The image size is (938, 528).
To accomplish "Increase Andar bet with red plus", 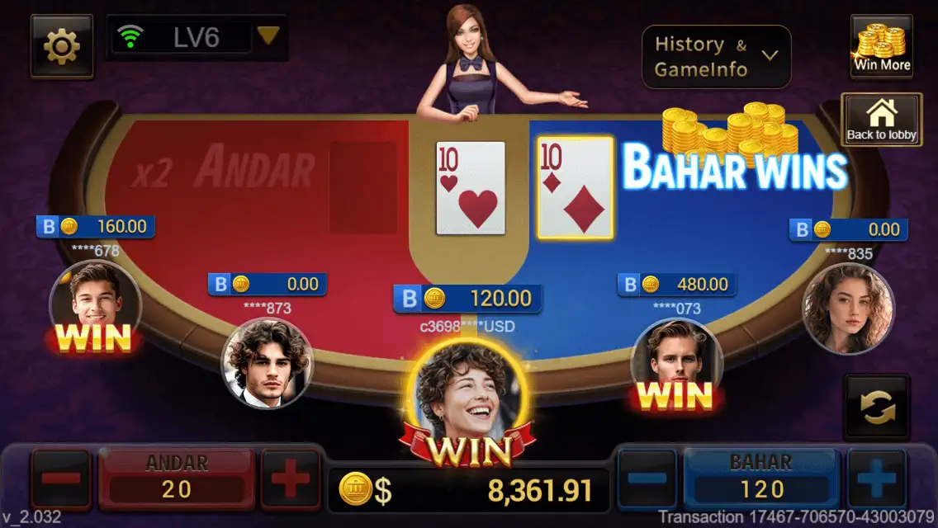I will (x=290, y=478).
